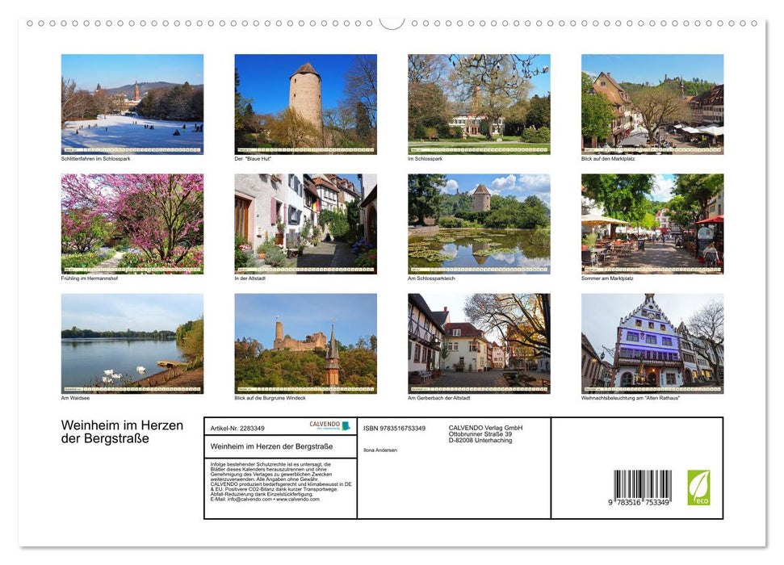Click the green eco leaf icon
This screenshot has width=784, height=565.
[x=698, y=488]
